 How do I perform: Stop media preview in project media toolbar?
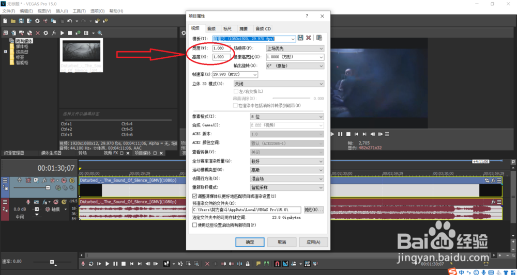70,33
